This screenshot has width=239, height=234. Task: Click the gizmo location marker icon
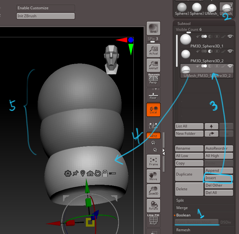(83, 173)
